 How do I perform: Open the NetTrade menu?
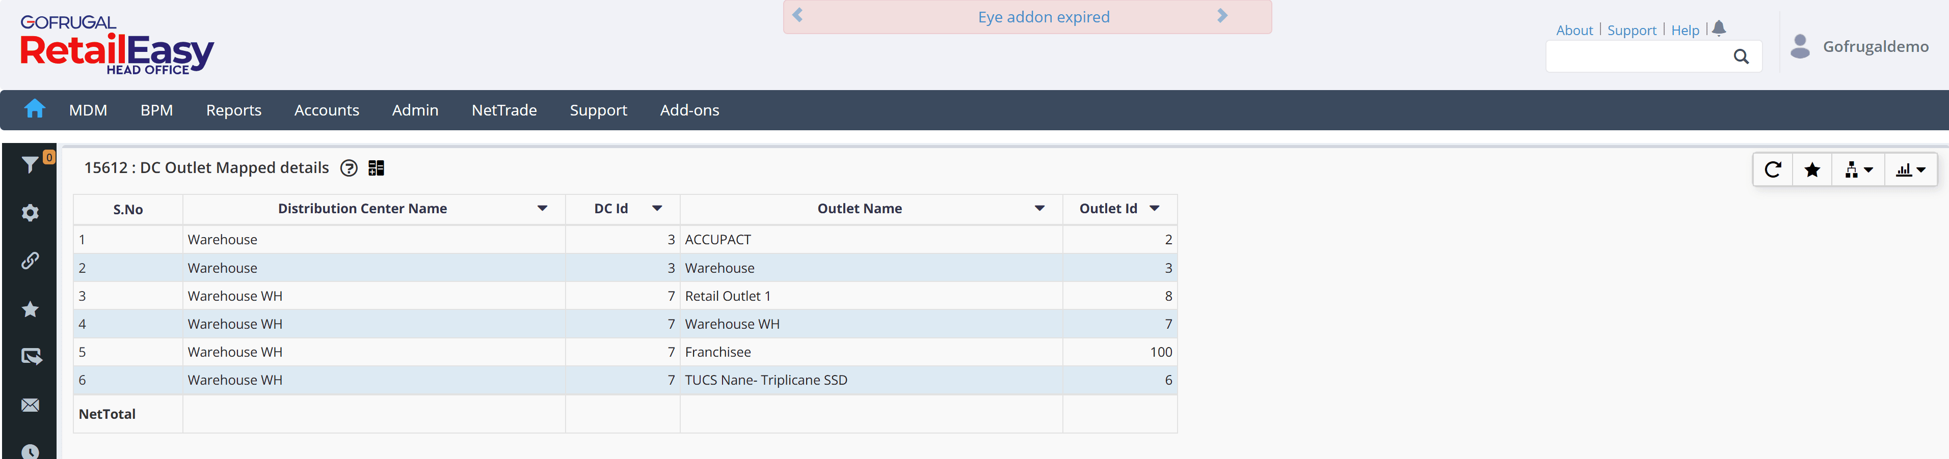[504, 110]
